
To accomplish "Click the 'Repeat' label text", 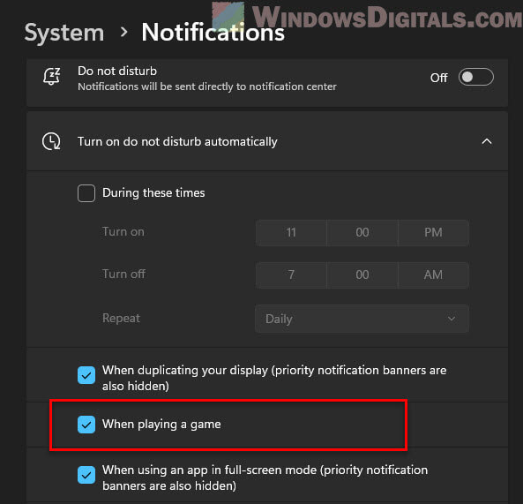I will click(x=121, y=318).
